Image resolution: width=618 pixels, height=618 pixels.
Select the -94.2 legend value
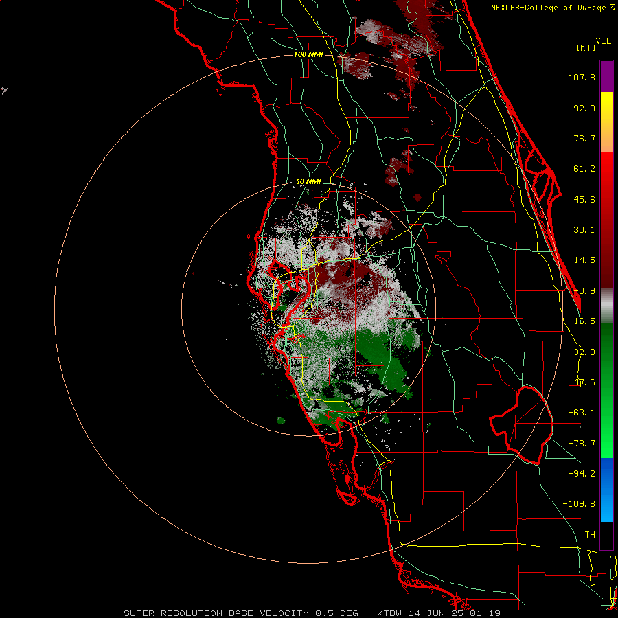tap(582, 474)
